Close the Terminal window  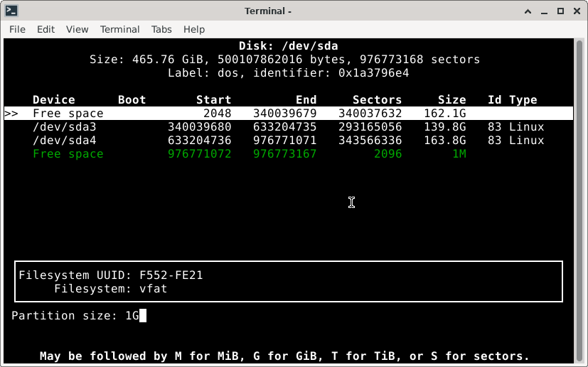pos(577,11)
